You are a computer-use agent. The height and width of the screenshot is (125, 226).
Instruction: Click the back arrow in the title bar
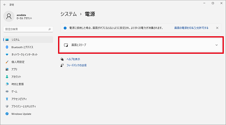(4, 5)
